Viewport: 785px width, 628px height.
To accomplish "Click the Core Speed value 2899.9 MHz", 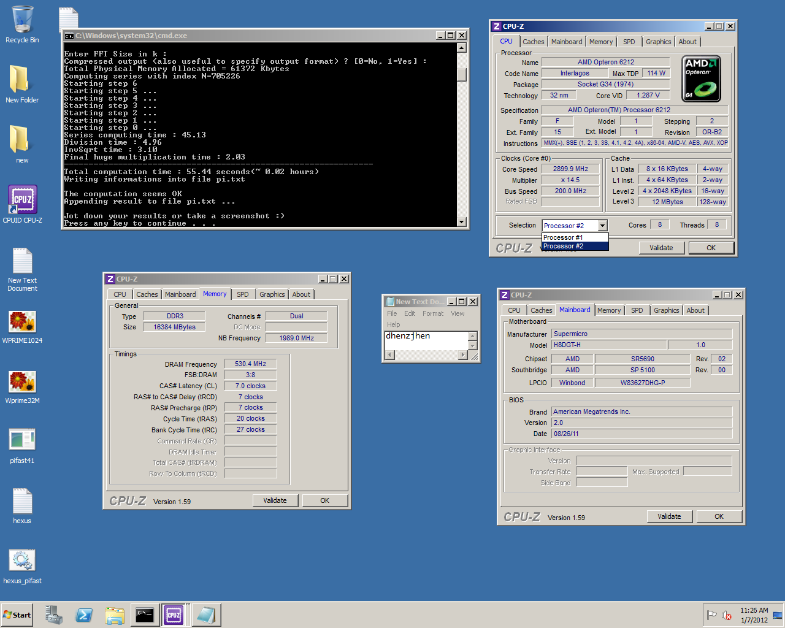I will tap(570, 169).
